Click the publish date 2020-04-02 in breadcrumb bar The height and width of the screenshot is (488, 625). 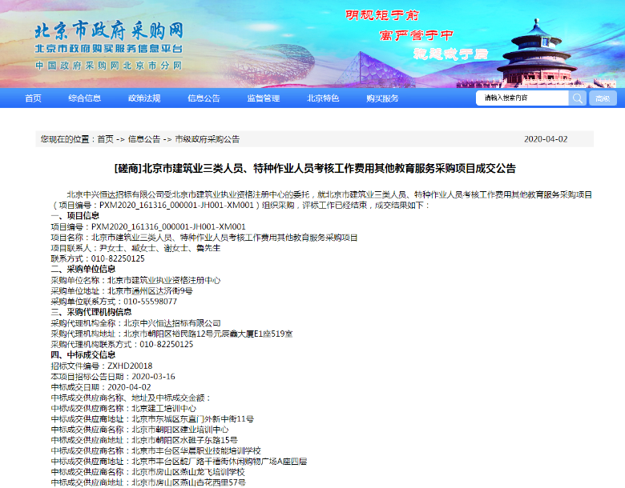546,139
